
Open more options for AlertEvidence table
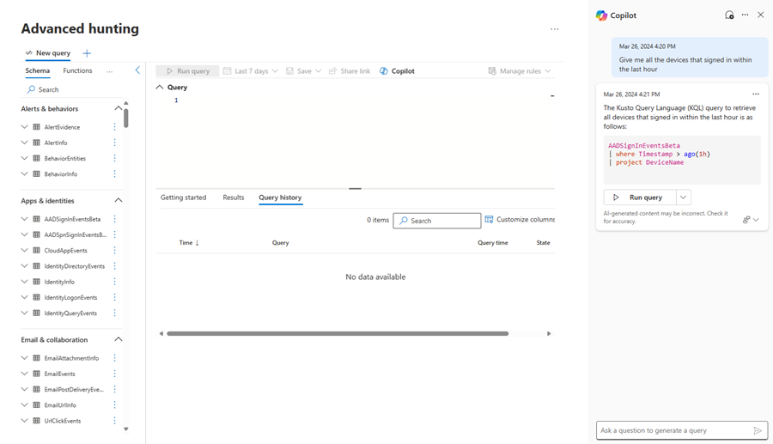(114, 127)
